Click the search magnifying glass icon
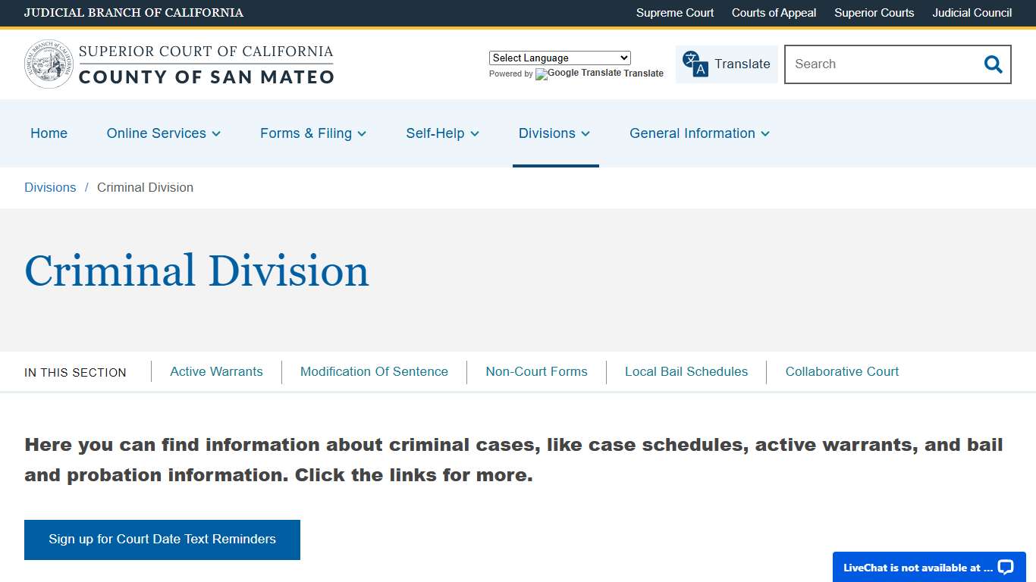The image size is (1036, 582). tap(993, 64)
